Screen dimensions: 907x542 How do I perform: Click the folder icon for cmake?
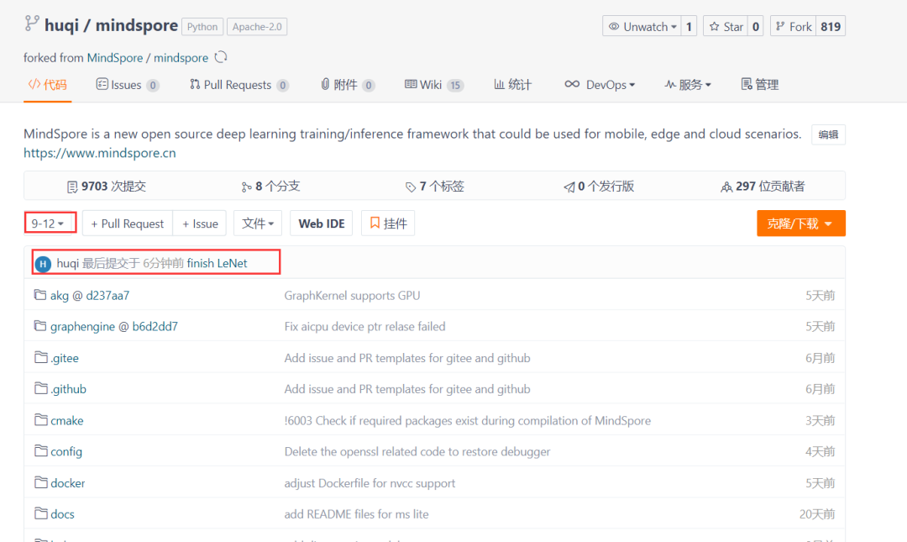pyautogui.click(x=40, y=420)
